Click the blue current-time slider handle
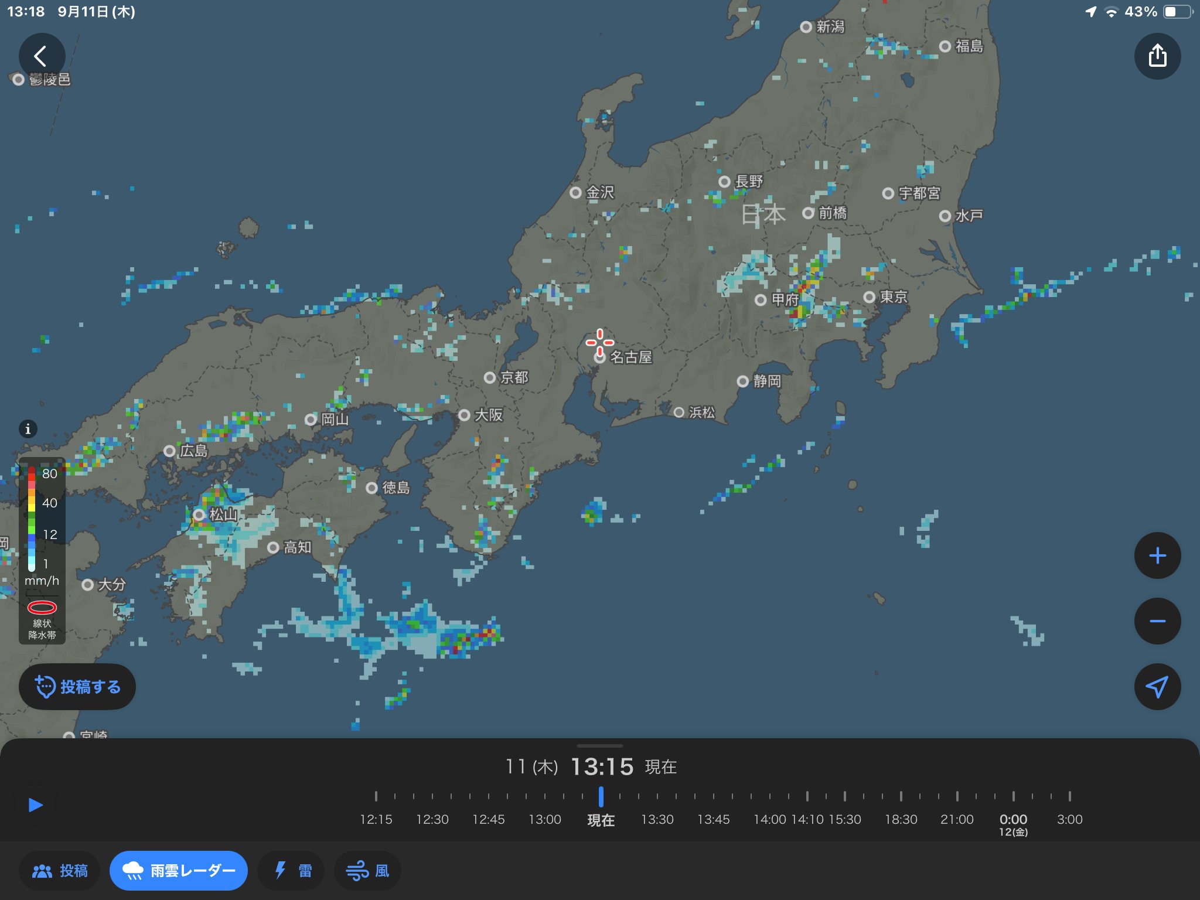Viewport: 1200px width, 900px height. pyautogui.click(x=601, y=796)
